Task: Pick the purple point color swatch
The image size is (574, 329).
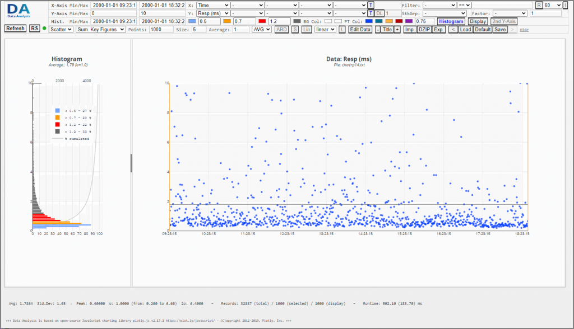Action: [x=409, y=21]
